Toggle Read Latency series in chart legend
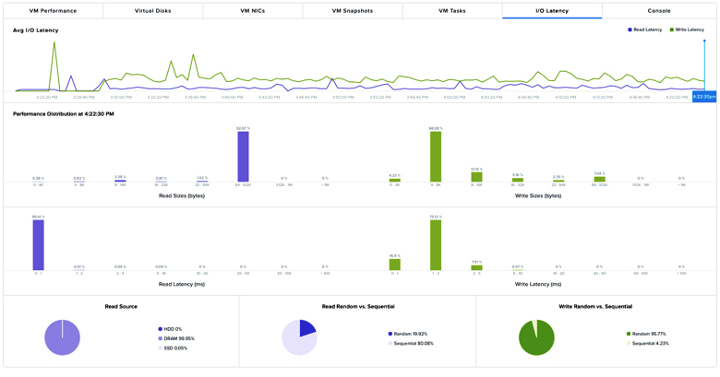 coord(647,29)
